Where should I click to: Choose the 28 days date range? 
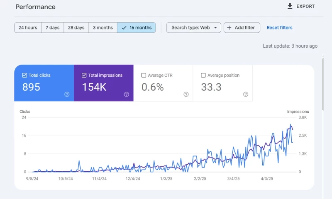pos(76,28)
